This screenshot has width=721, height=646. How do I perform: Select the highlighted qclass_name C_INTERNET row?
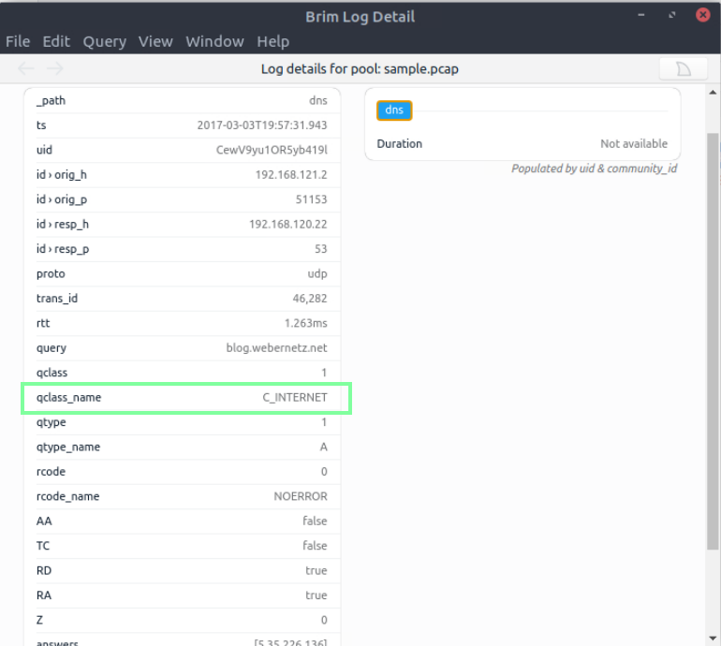(x=186, y=398)
